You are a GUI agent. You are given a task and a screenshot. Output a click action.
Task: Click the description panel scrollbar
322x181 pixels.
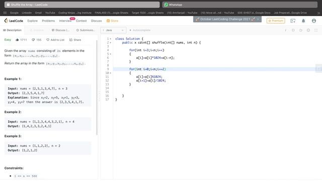97,87
